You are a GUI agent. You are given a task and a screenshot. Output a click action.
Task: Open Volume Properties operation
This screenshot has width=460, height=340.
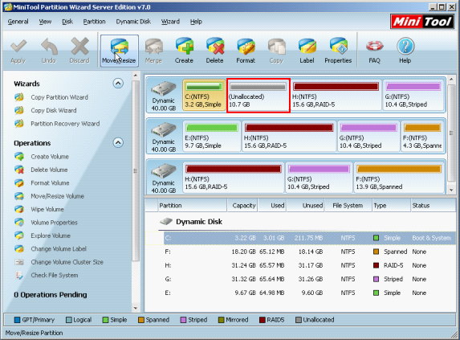tap(55, 223)
